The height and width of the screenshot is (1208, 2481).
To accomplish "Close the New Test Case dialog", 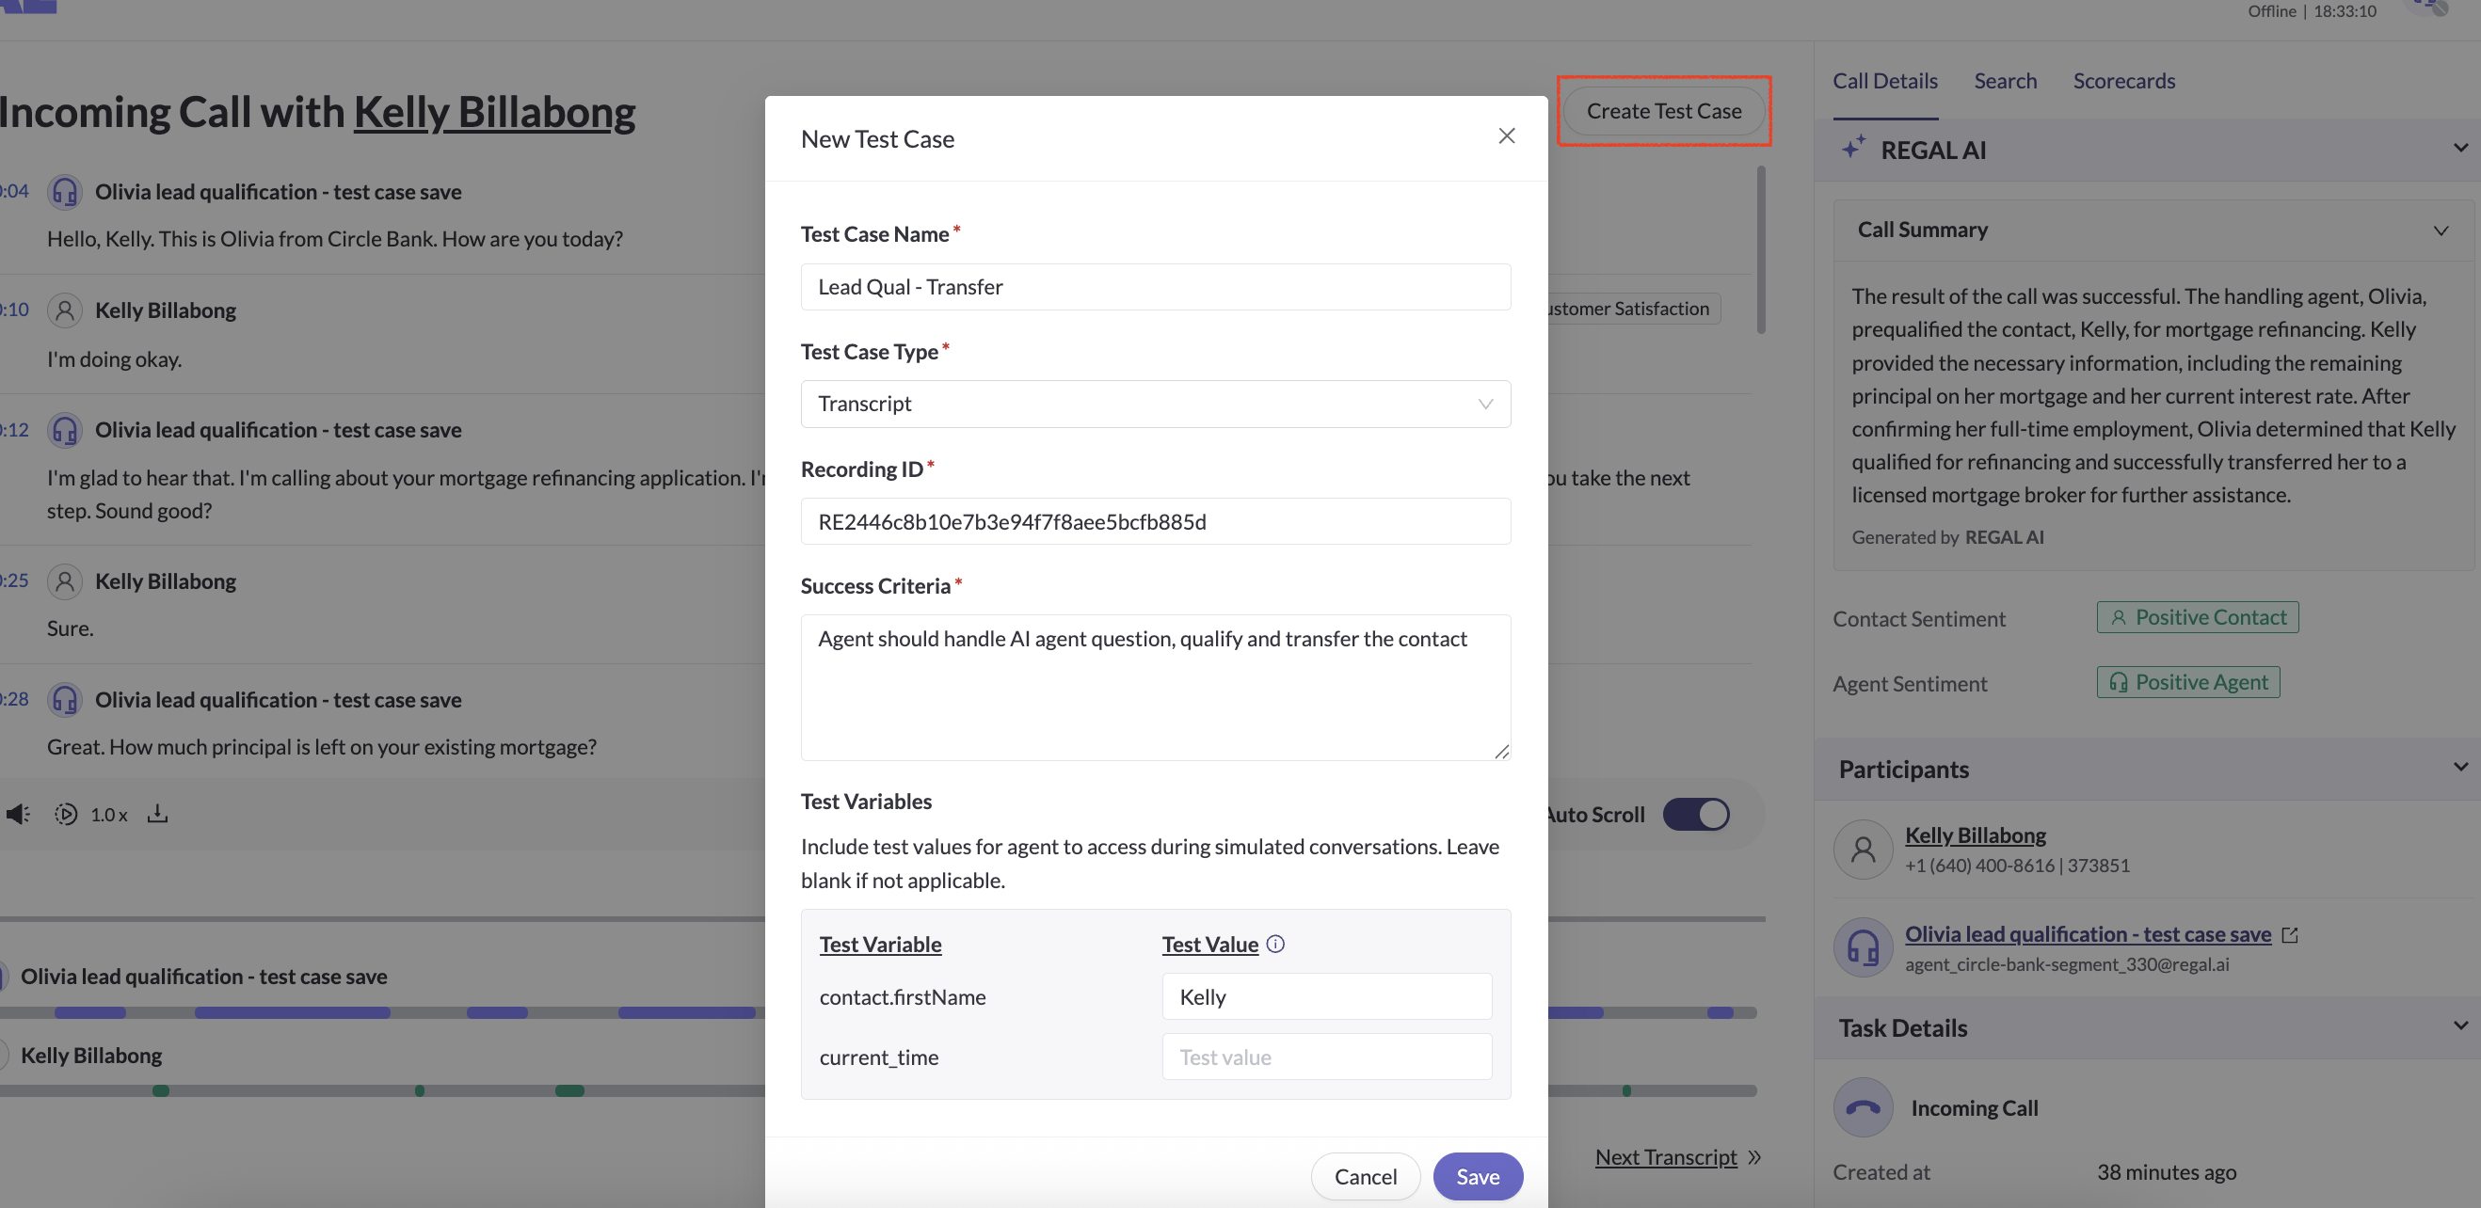I will (x=1506, y=136).
